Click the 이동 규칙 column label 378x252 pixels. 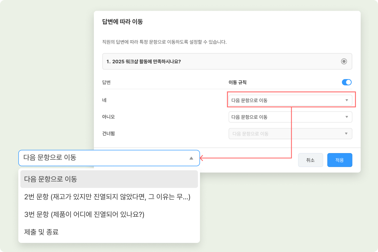(238, 82)
